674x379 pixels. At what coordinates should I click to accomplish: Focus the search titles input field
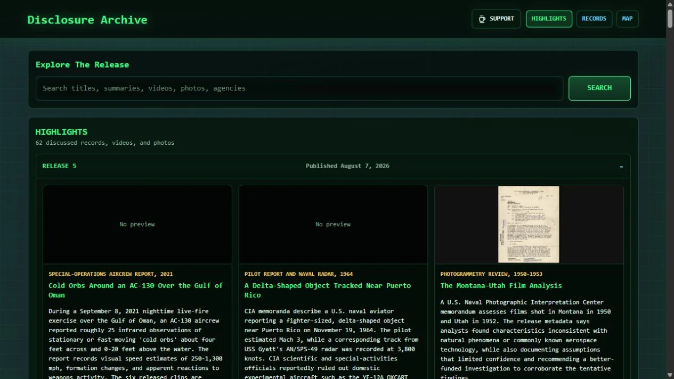pyautogui.click(x=299, y=88)
